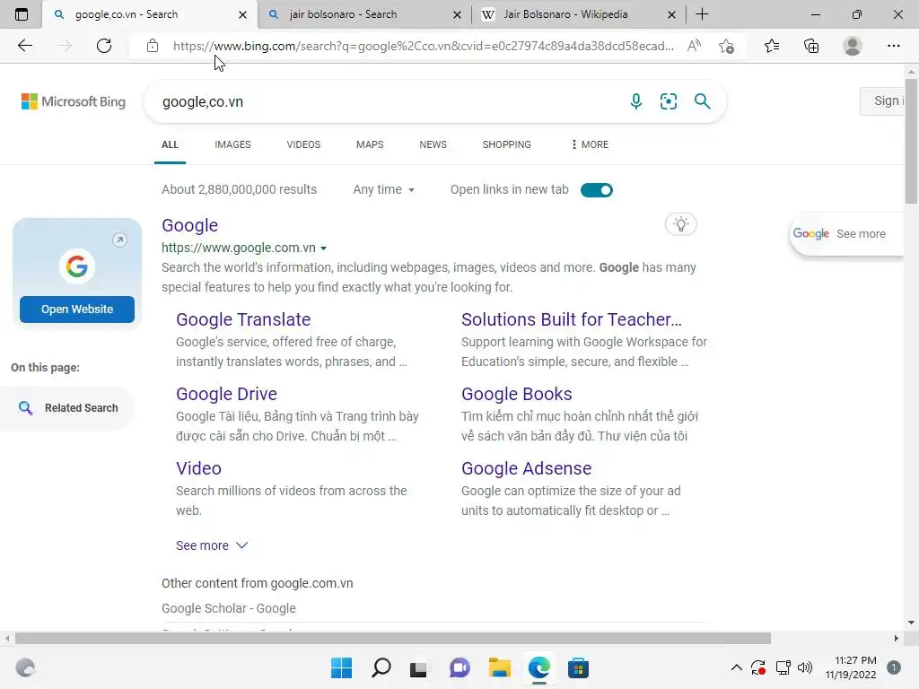Viewport: 919px width, 689px height.
Task: Click Google See more side card
Action: (847, 234)
